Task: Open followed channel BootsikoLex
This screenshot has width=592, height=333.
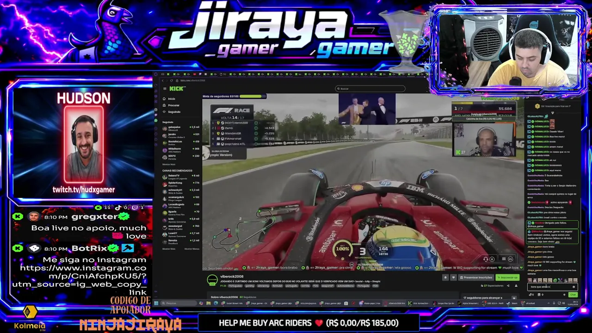Action: (181, 143)
